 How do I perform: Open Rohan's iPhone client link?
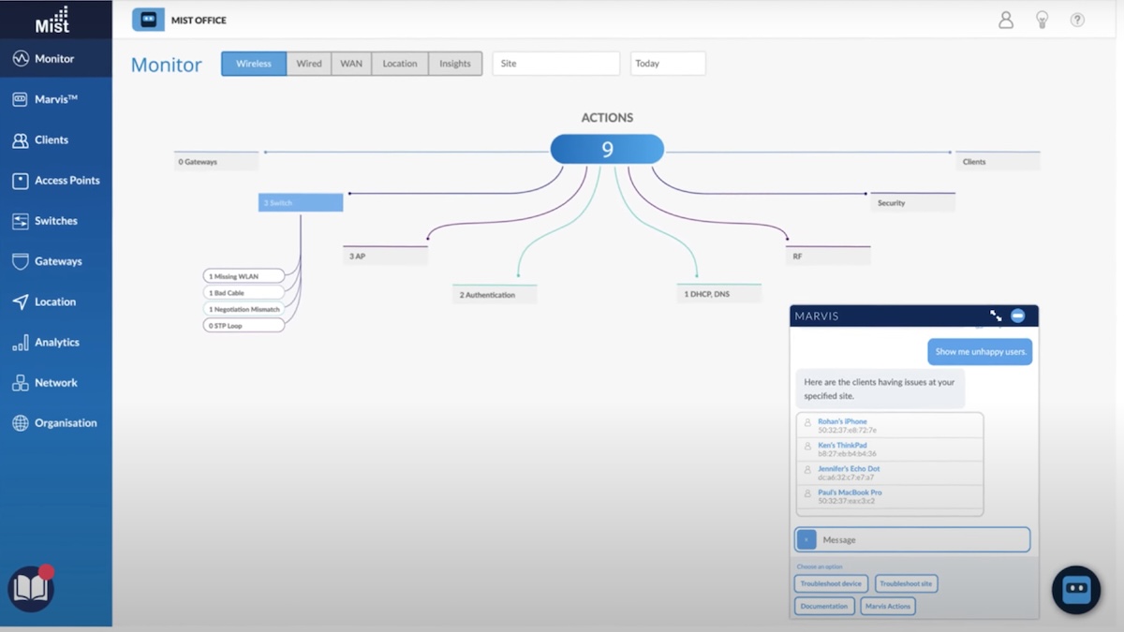tap(842, 421)
